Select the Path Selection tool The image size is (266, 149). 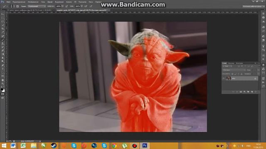[2, 73]
